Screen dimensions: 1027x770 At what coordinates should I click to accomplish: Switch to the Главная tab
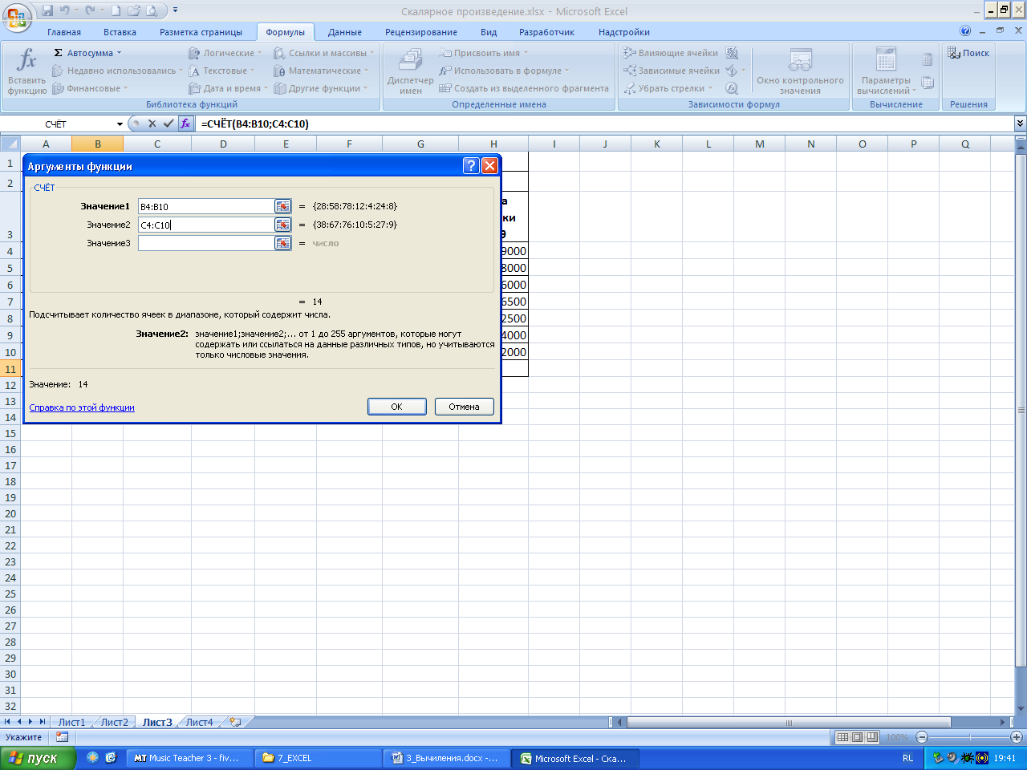pyautogui.click(x=64, y=32)
